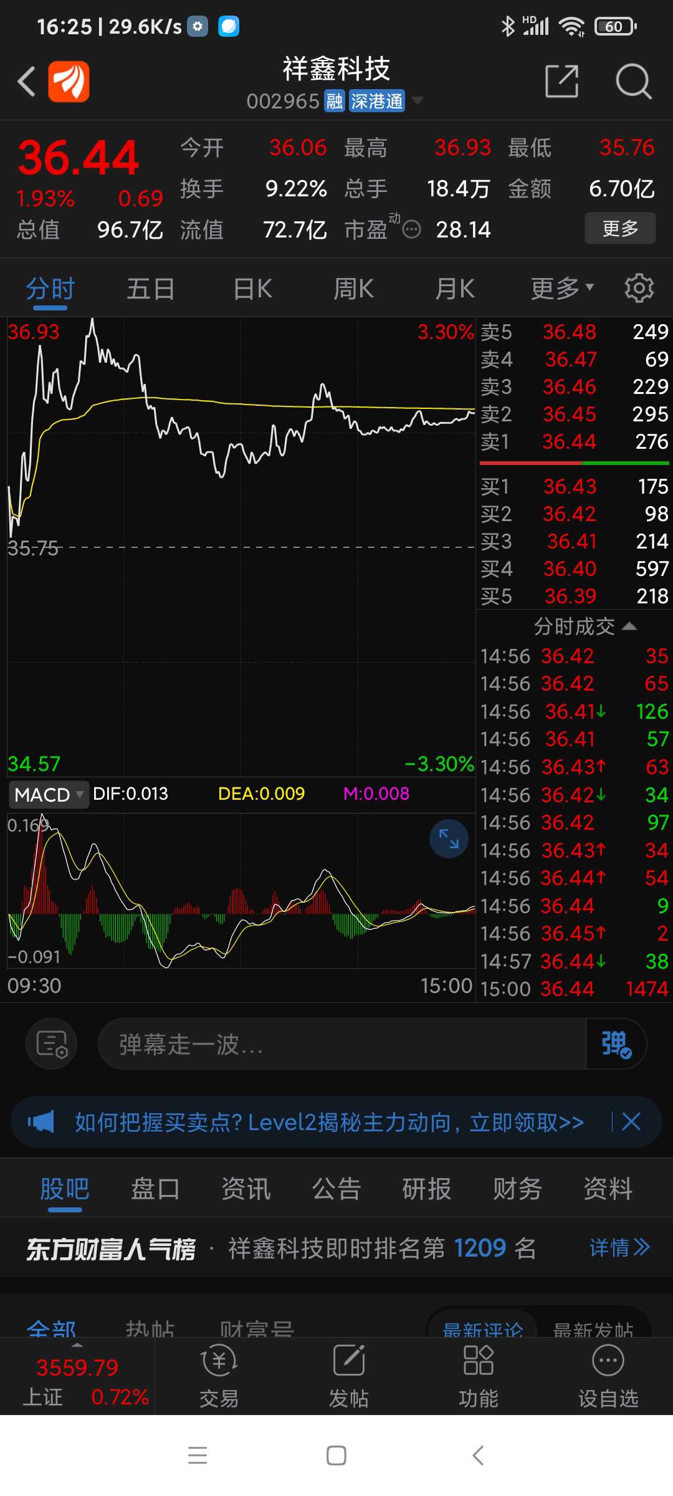Tap the Android system back chevron

(477, 1455)
